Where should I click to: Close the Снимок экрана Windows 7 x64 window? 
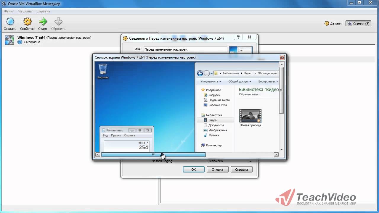pos(282,57)
